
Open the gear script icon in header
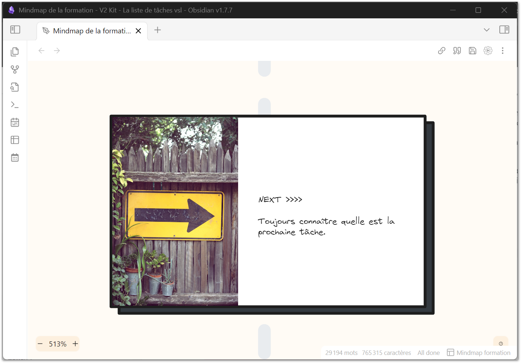(488, 51)
